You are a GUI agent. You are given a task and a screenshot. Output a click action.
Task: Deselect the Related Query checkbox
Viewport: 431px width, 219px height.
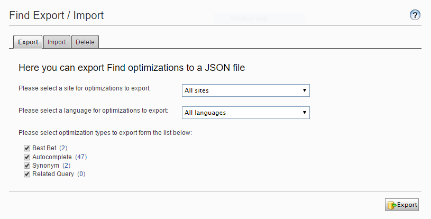[x=26, y=174]
